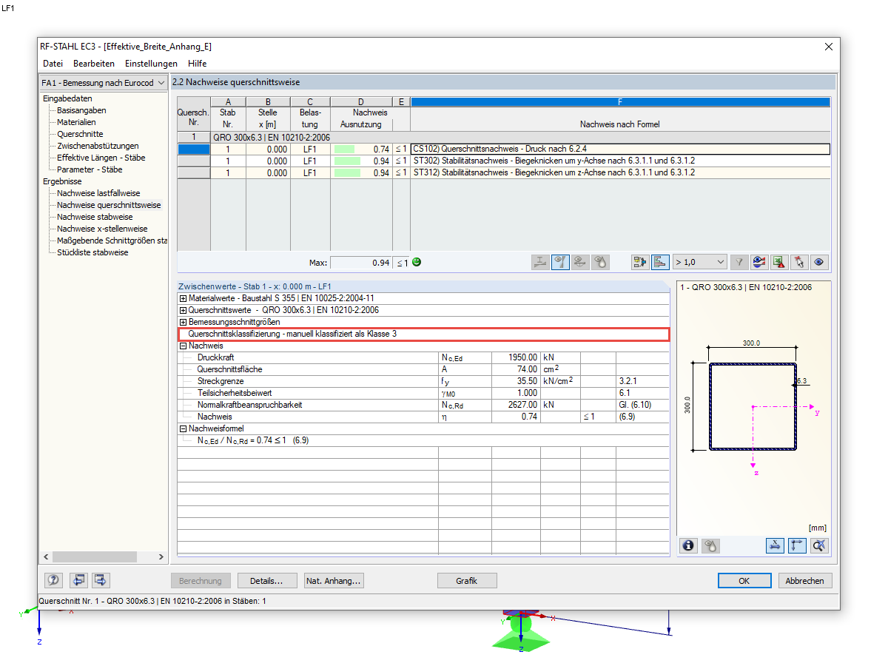Viewport: 888px width, 666px height.
Task: Select Nachweise x-stellenweise tree item
Action: (102, 229)
